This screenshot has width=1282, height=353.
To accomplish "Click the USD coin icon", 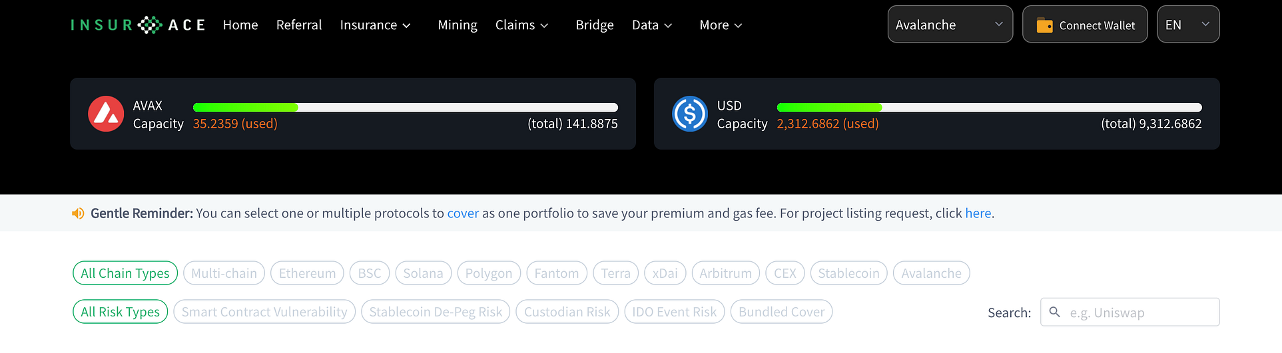I will pyautogui.click(x=690, y=114).
